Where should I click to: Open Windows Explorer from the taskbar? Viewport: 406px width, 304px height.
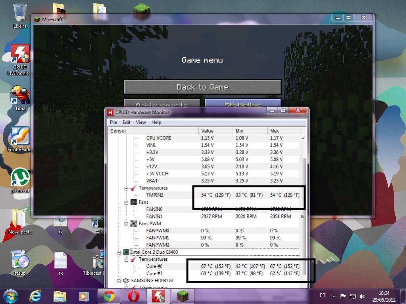60,296
